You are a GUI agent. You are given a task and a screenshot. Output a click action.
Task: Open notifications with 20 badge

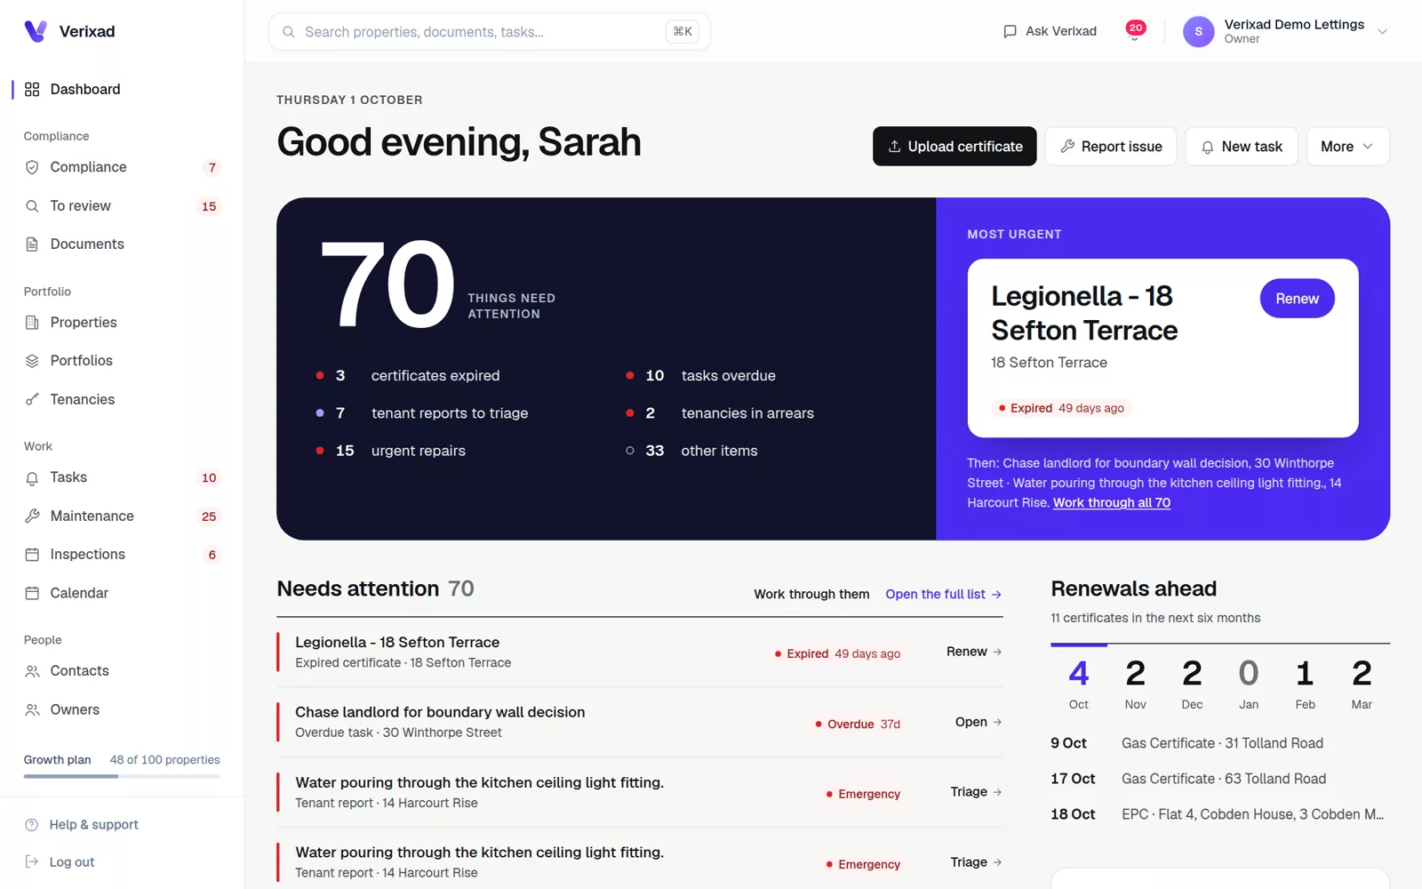point(1135,30)
